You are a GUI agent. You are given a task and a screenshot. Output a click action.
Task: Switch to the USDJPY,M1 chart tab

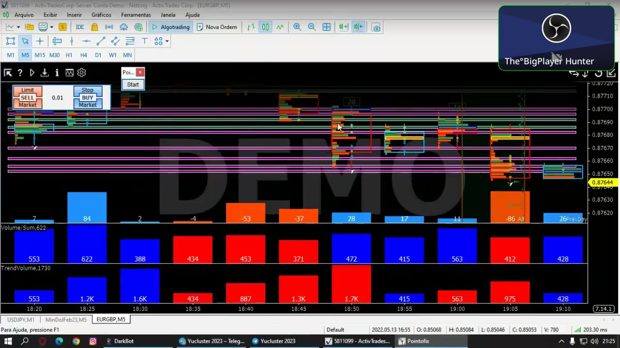pos(21,319)
